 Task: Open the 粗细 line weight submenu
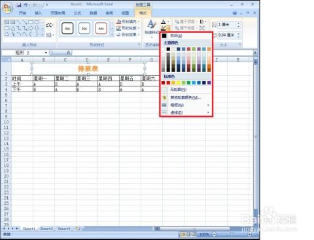[186, 105]
